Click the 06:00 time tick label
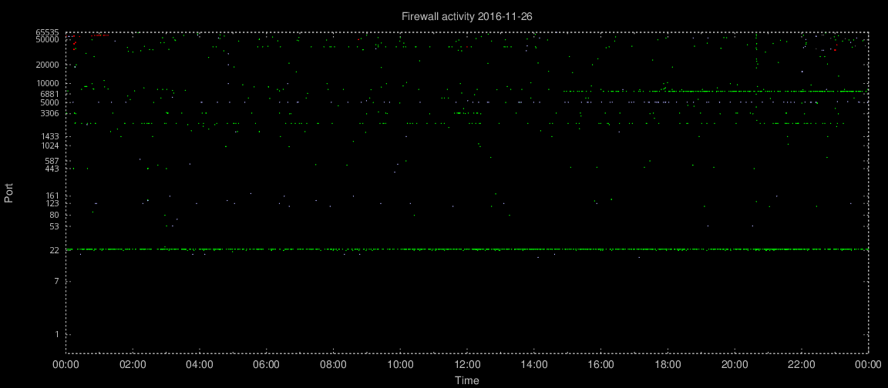 266,365
